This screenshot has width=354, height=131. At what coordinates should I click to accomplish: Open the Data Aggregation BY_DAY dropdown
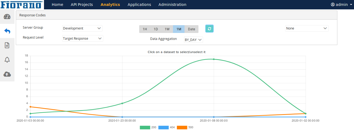point(193,40)
